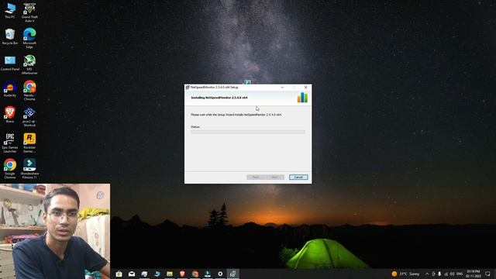Select the Google Chrome desktop icon
This screenshot has width=496, height=279.
(10, 169)
